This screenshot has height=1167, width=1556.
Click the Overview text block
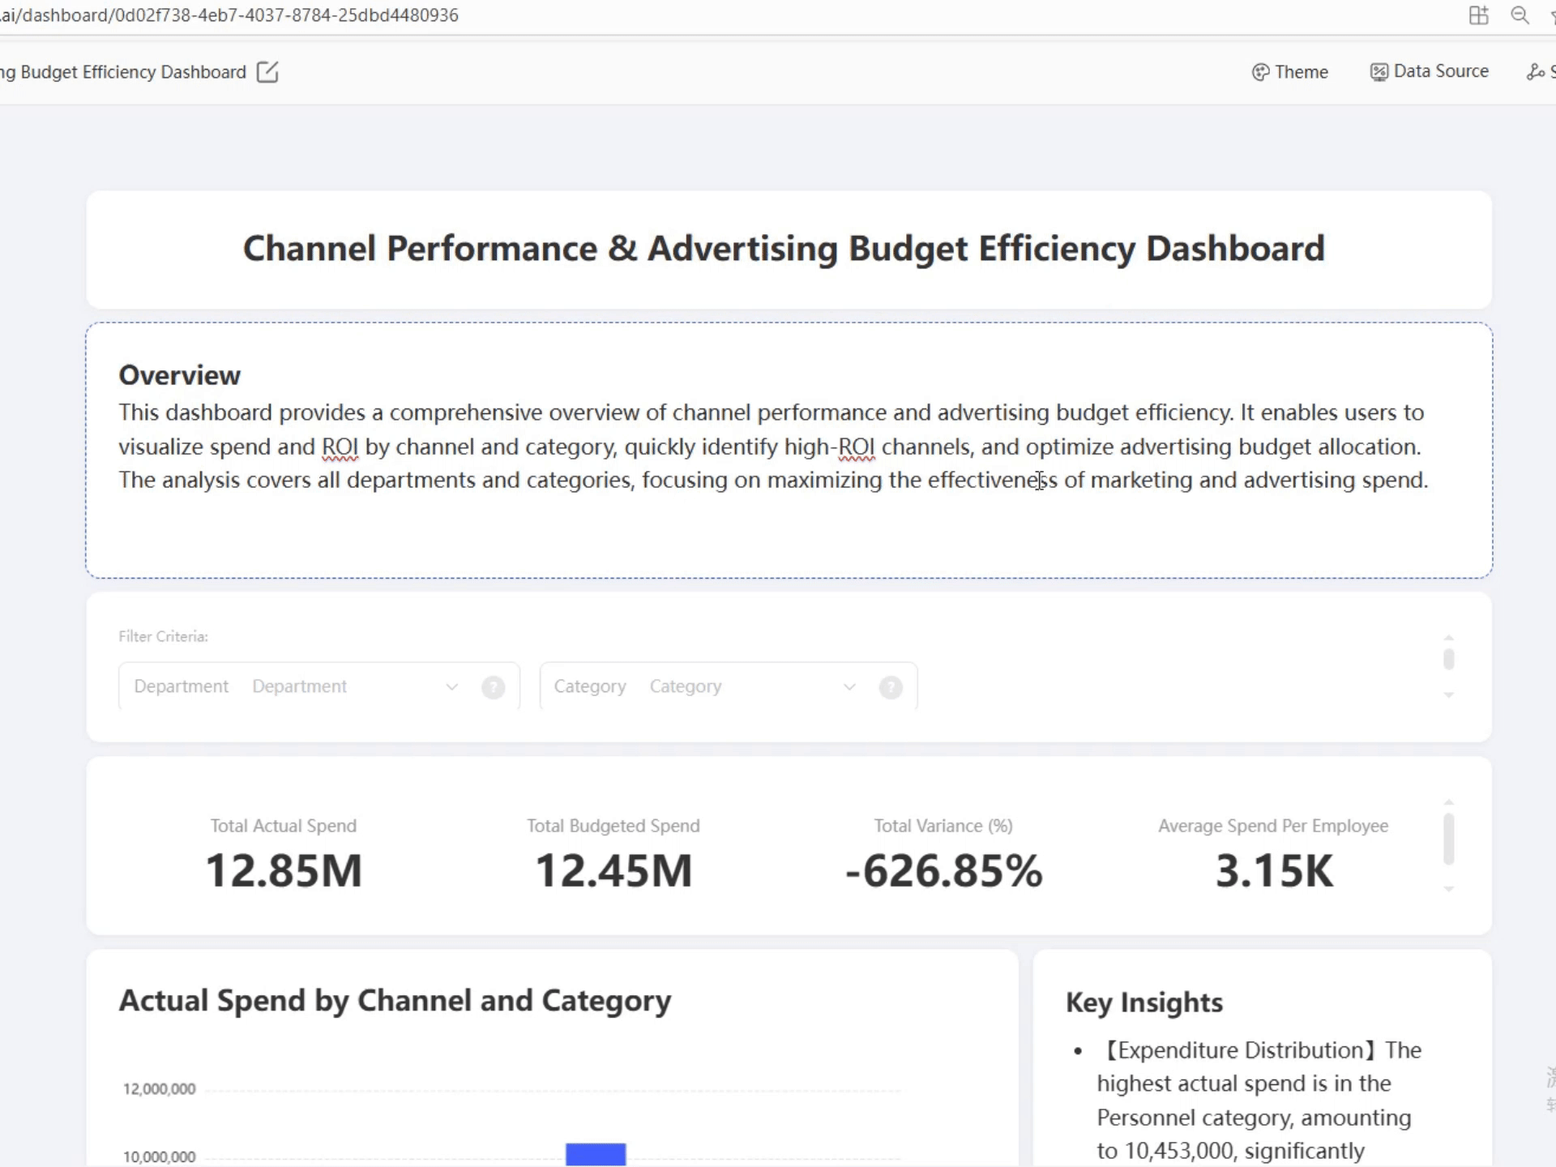click(x=772, y=446)
